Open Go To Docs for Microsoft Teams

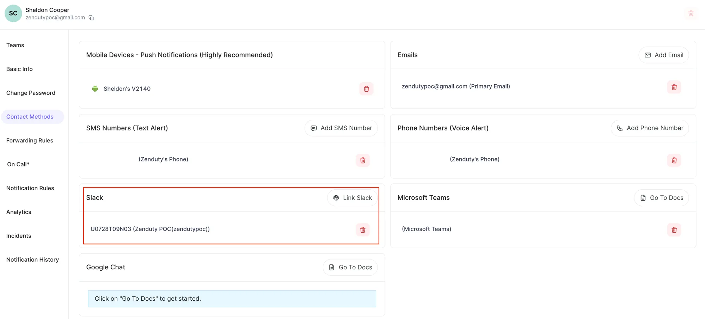point(661,198)
